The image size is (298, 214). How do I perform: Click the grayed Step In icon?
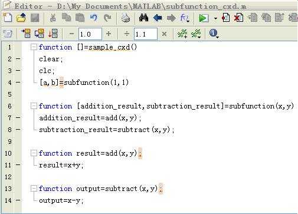tap(266, 18)
